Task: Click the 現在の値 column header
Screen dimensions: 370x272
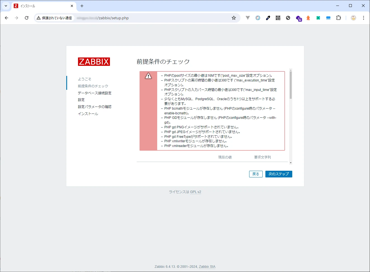Action: coord(225,157)
